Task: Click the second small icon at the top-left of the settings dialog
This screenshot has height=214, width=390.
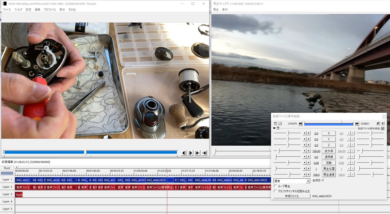Action: [x=280, y=123]
